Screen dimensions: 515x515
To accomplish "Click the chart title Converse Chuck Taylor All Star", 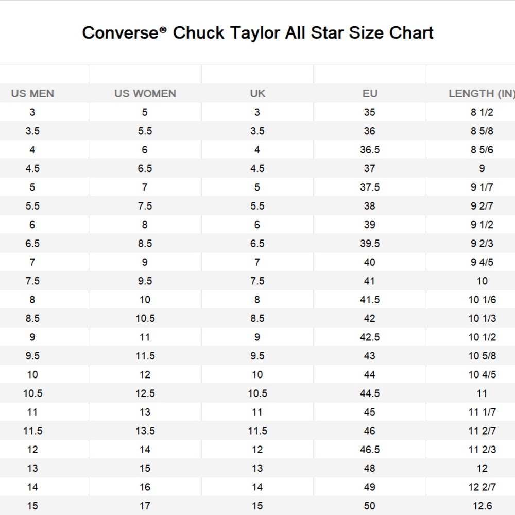I will pos(257,33).
